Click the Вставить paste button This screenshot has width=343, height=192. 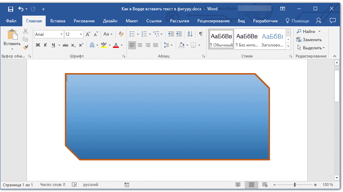point(12,39)
